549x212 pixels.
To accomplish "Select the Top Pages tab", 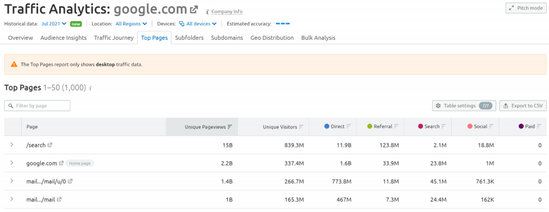I will (154, 38).
